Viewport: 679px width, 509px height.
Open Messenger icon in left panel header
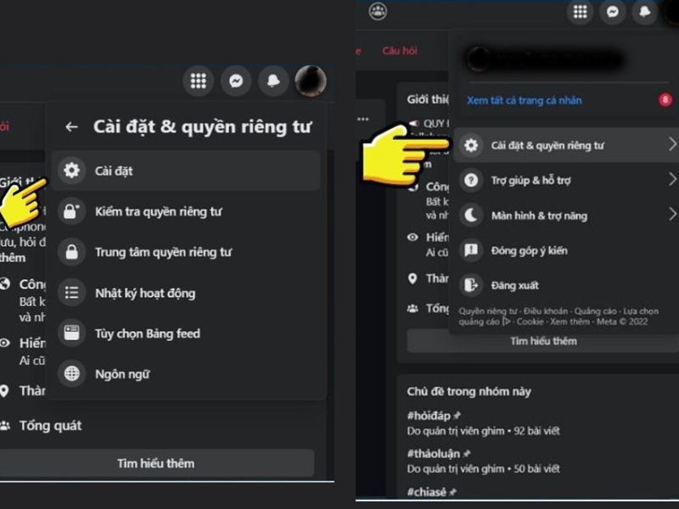click(x=236, y=81)
